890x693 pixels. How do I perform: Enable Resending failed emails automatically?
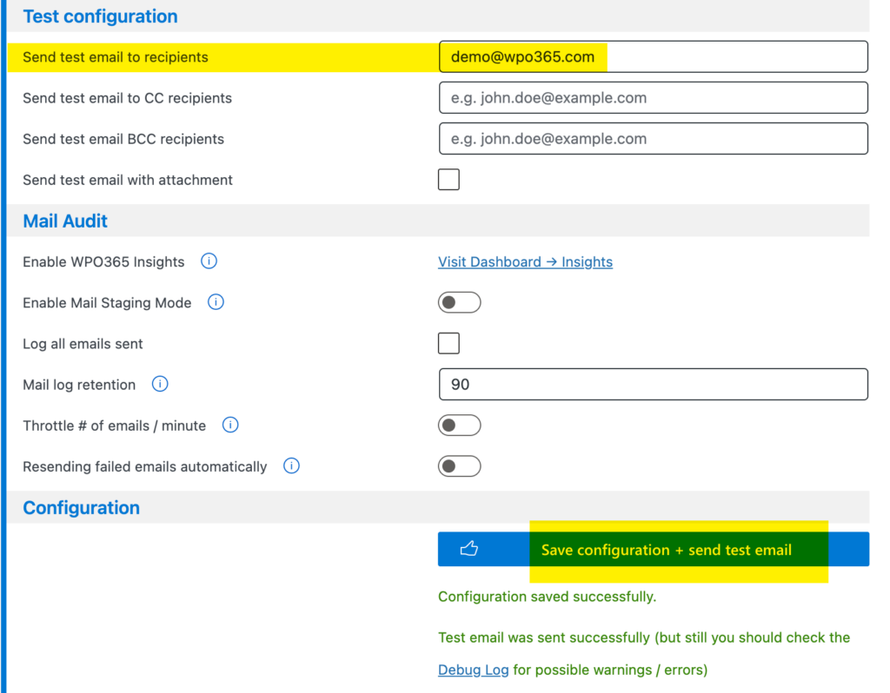[459, 466]
